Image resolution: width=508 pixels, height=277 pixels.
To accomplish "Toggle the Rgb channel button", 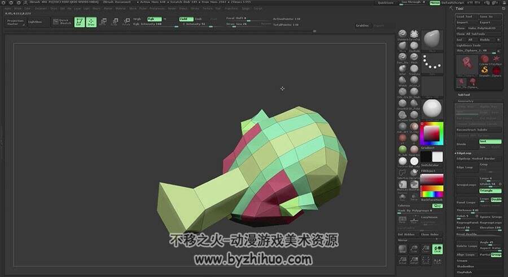I will (x=154, y=19).
